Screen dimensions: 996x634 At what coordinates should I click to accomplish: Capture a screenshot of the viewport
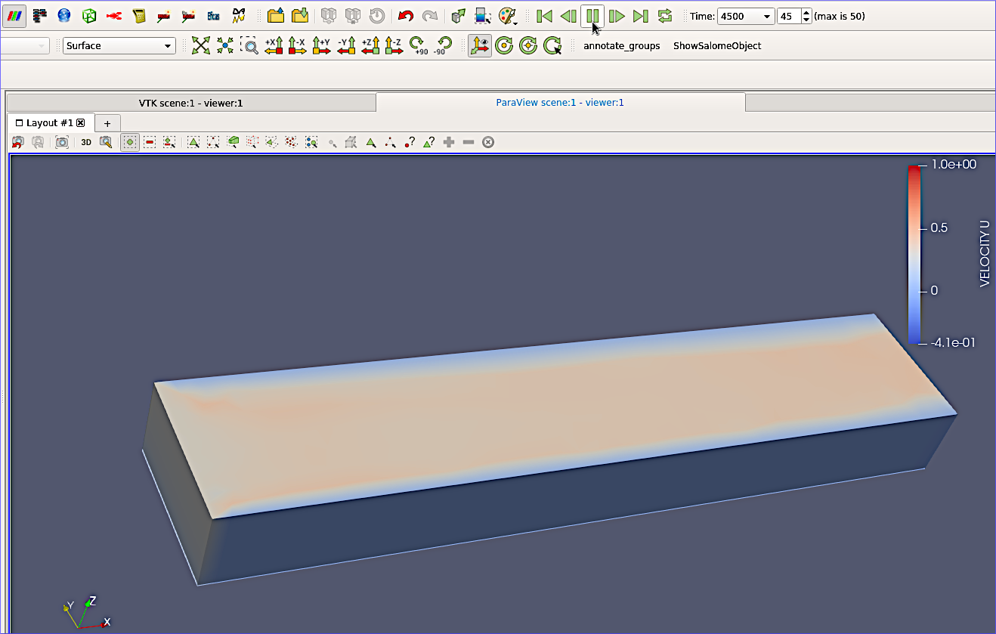point(61,142)
